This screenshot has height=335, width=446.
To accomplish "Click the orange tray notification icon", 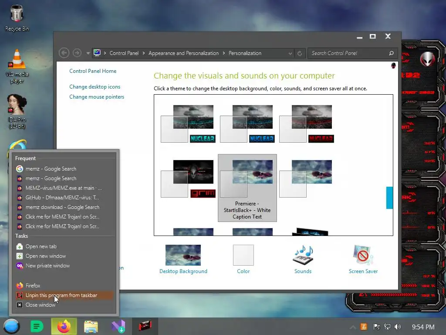I will pos(364,327).
